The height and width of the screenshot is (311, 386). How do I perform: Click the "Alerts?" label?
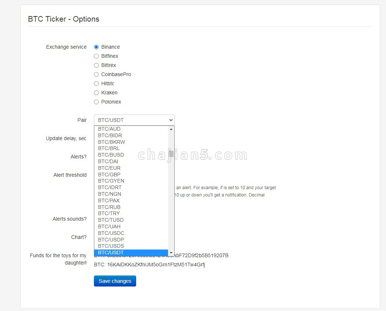[79, 157]
